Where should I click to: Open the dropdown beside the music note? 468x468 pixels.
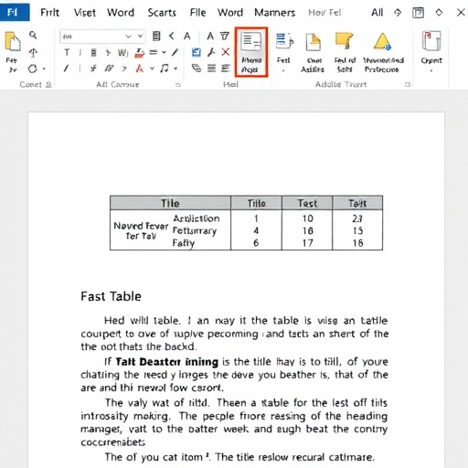pos(175,69)
